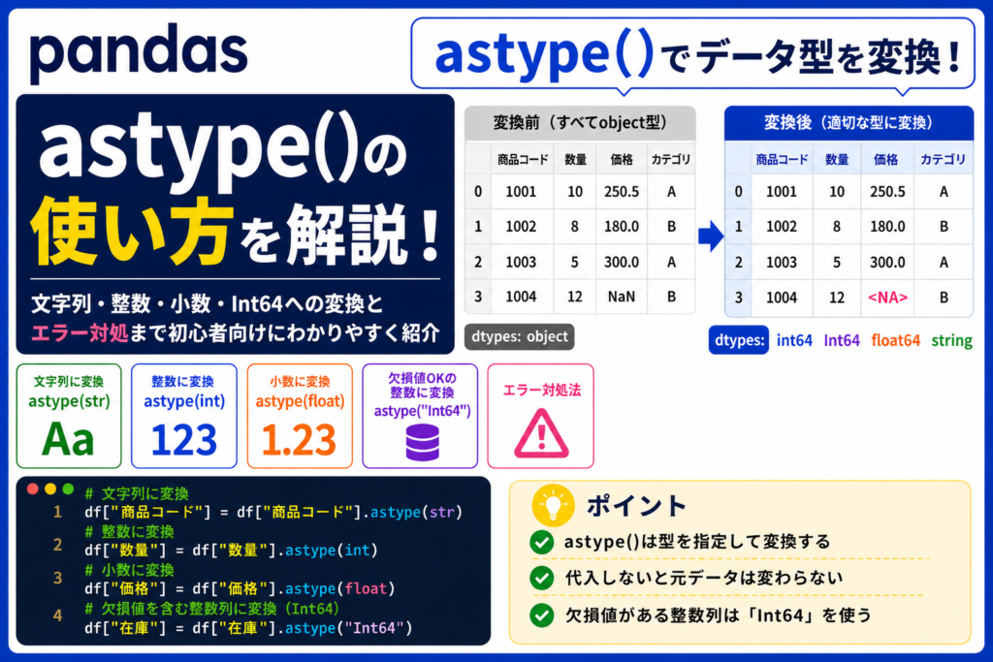Click the 変換前（すべてobject型） table header
993x662 pixels.
[580, 123]
